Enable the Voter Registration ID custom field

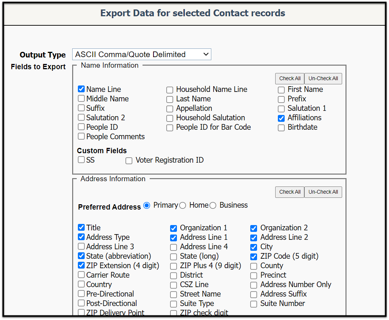129,161
